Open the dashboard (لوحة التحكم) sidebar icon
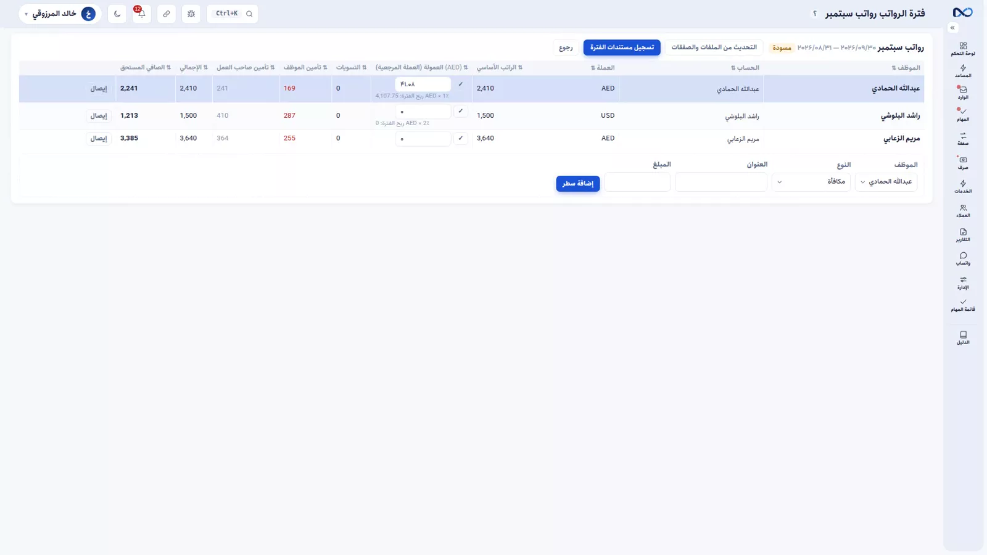The width and height of the screenshot is (987, 555). [x=963, y=49]
